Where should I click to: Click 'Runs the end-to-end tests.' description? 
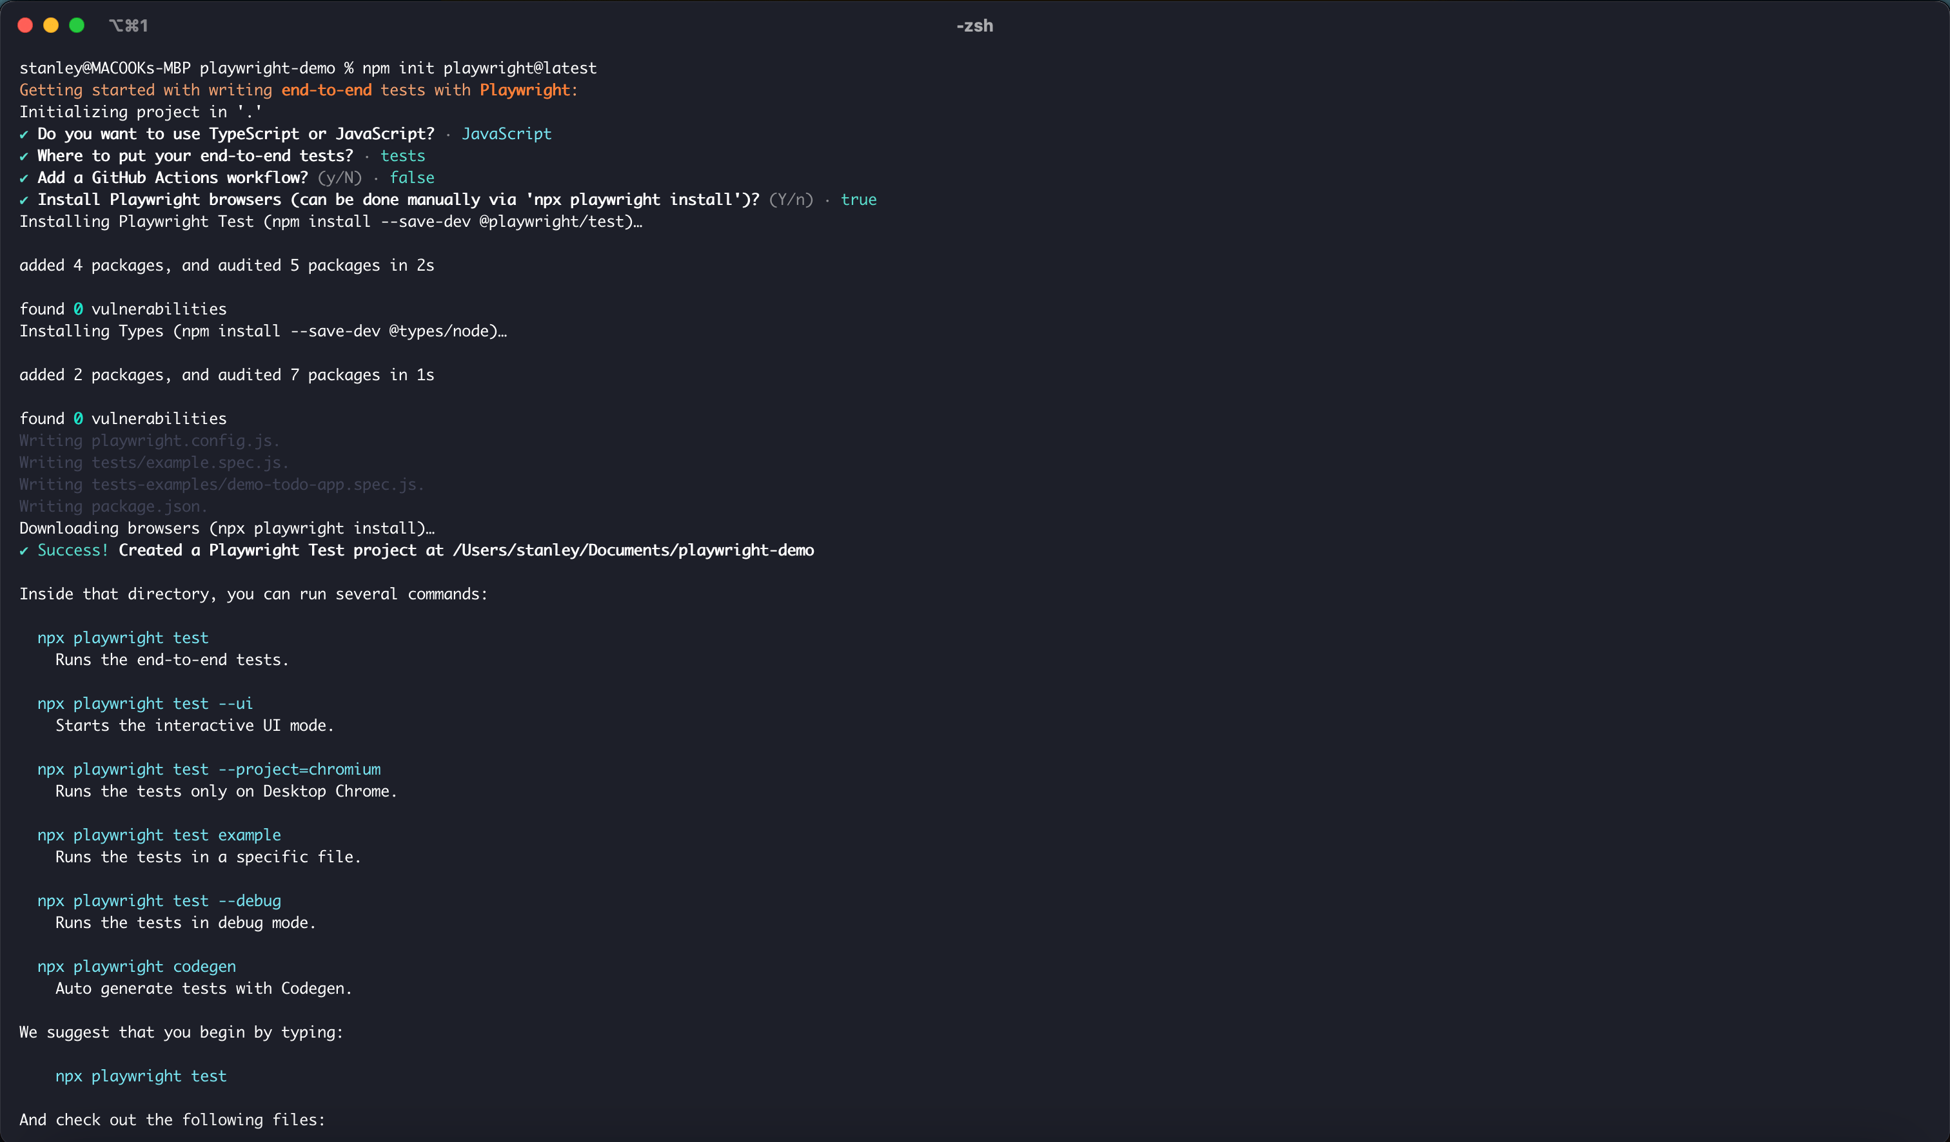coord(172,659)
